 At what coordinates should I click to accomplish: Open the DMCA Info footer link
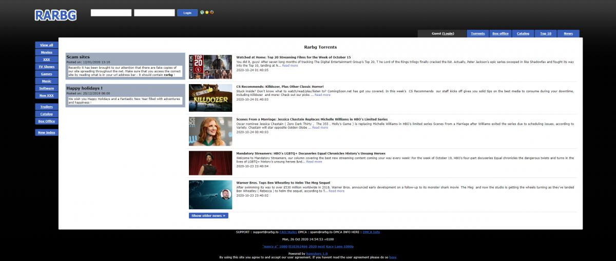[x=371, y=232]
